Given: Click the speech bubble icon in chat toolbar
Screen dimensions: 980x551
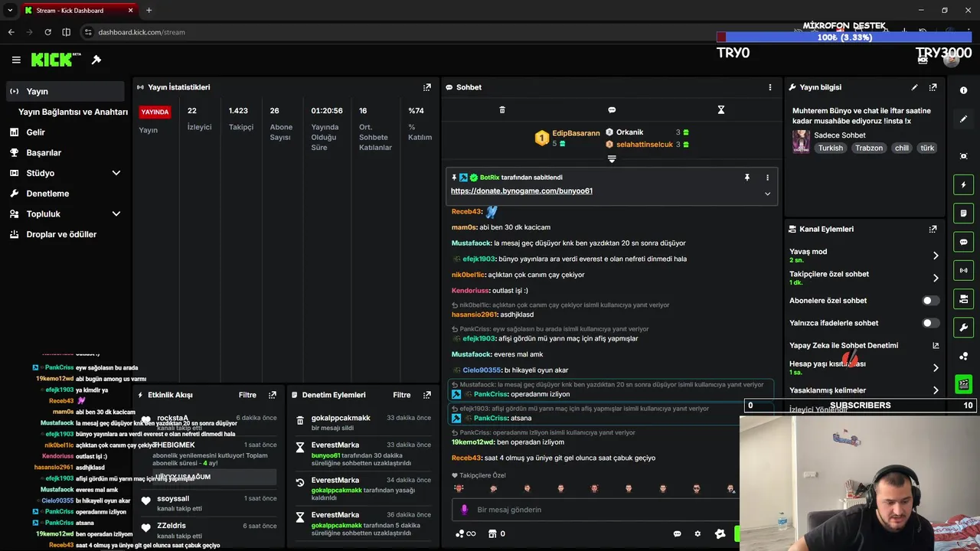Looking at the screenshot, I should point(612,110).
